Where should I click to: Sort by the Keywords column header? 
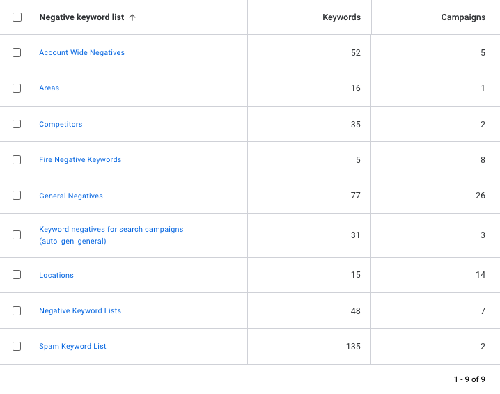point(341,17)
